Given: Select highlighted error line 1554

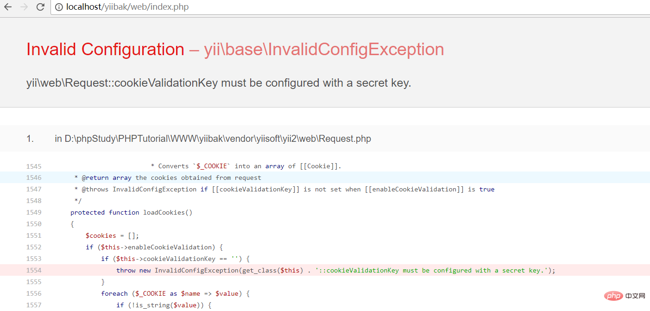Looking at the screenshot, I should (335, 270).
